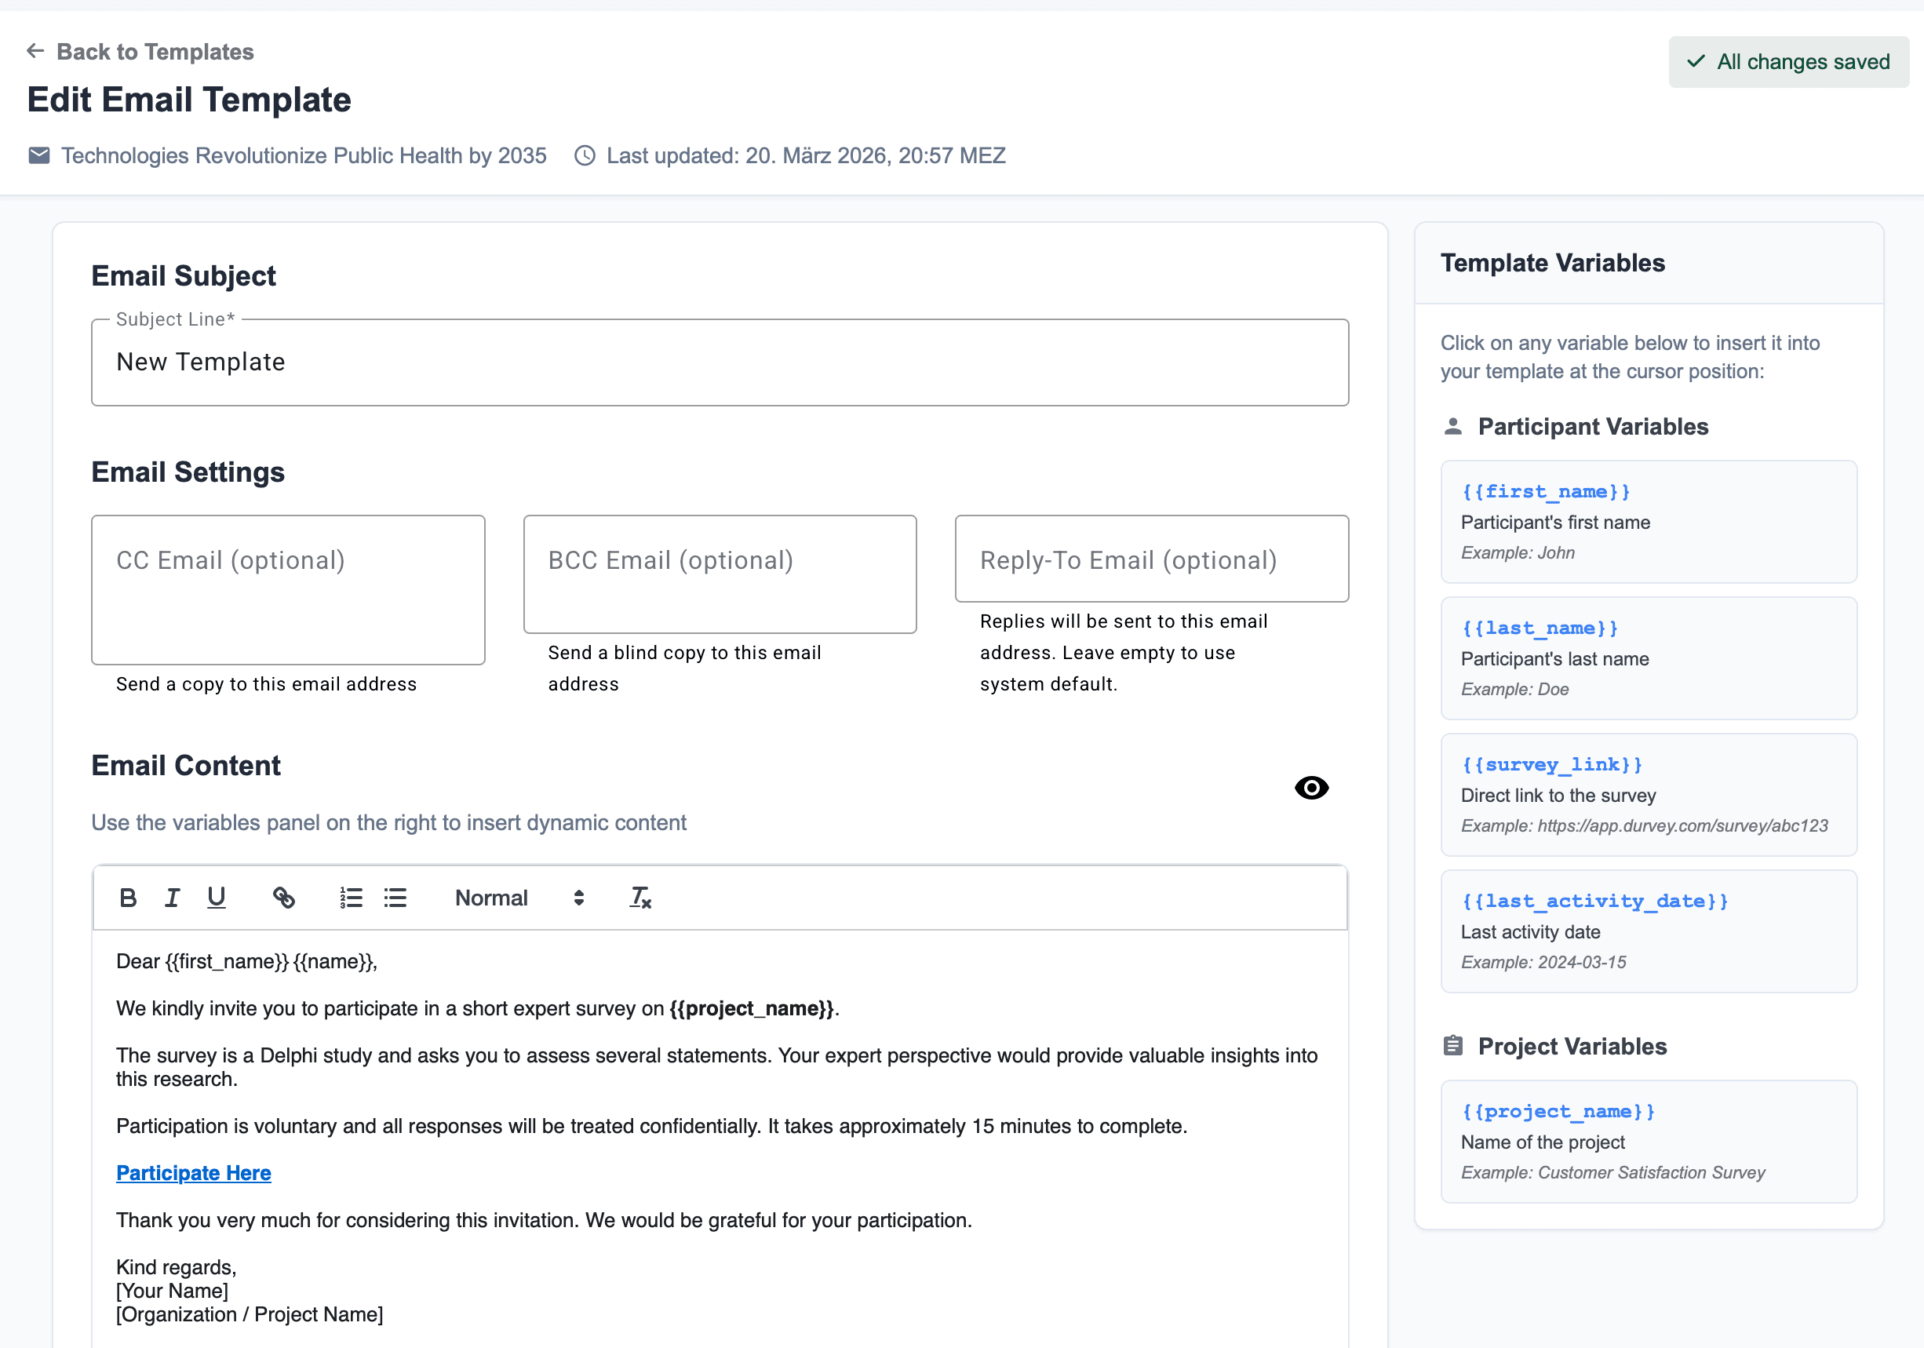
Task: Toggle email preview with the eye icon
Action: coord(1311,788)
